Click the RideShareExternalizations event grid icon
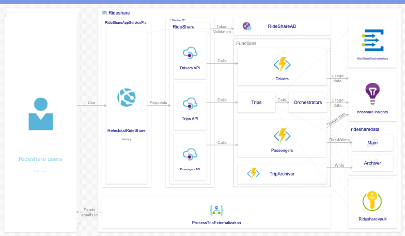Screen dimensions: 405x236 372,41
